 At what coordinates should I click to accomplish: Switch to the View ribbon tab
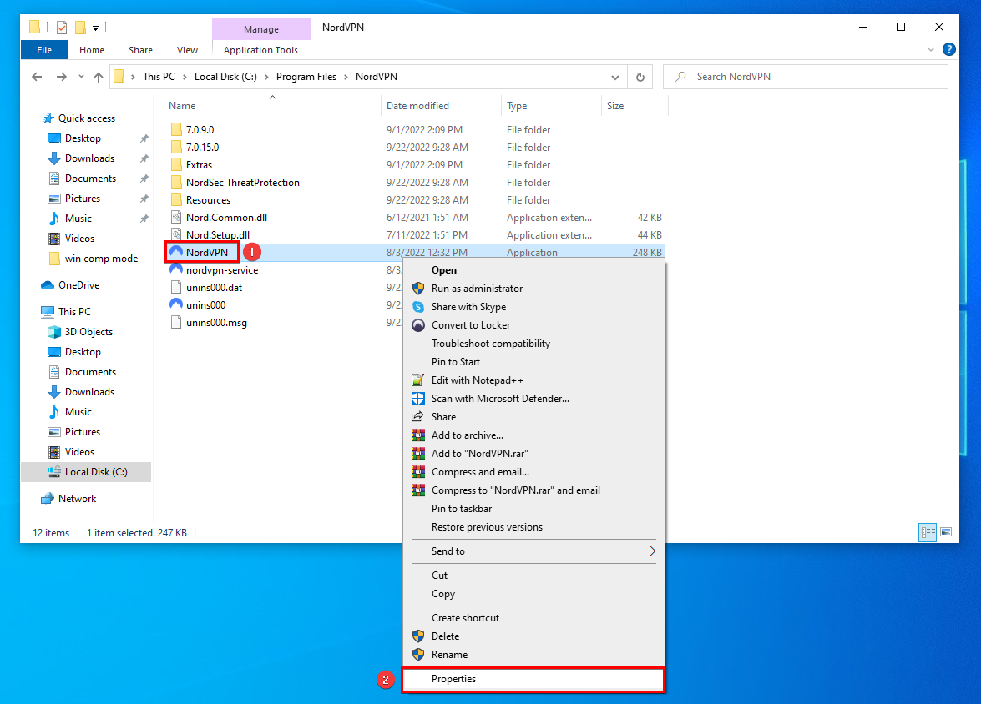[x=187, y=50]
